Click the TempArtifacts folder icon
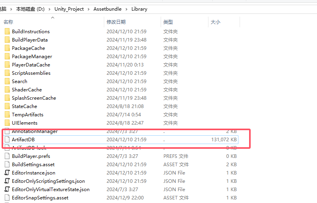317x203 pixels. pyautogui.click(x=7, y=114)
